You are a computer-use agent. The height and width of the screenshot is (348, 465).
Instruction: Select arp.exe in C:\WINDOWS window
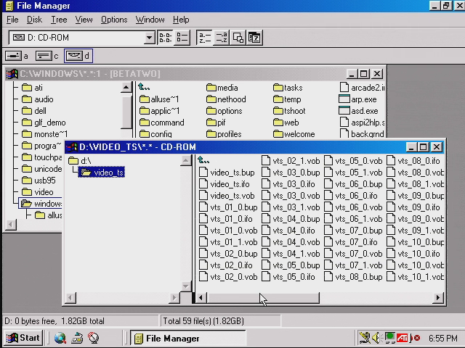coord(358,99)
